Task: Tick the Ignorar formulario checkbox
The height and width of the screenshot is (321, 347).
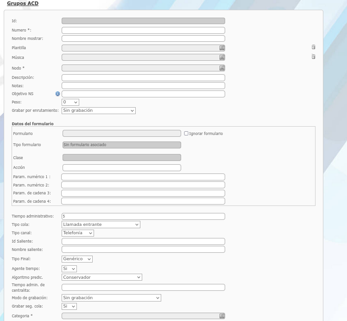Action: click(186, 133)
